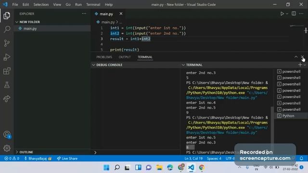Open the Extensions view

click(7, 71)
